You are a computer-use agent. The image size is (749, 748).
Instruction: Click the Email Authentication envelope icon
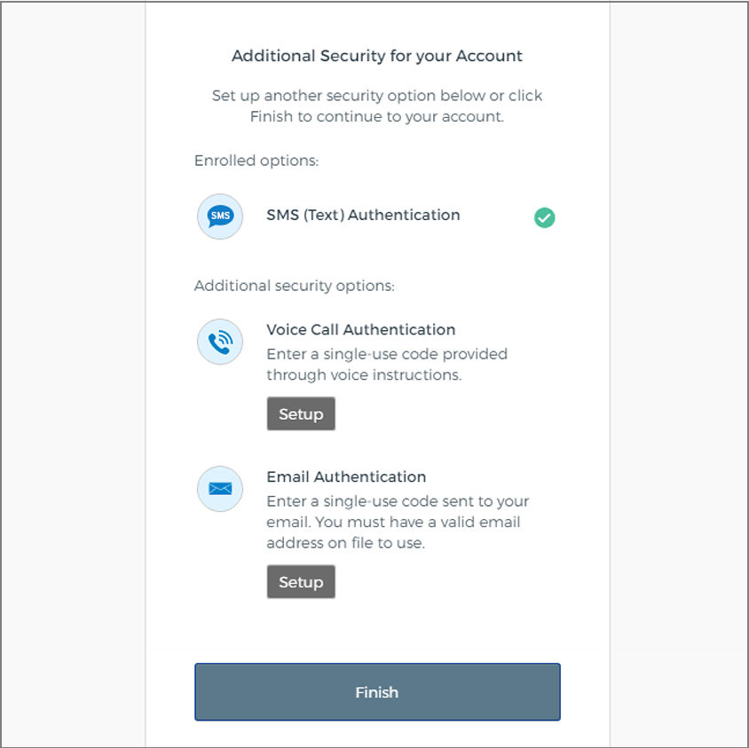(219, 489)
